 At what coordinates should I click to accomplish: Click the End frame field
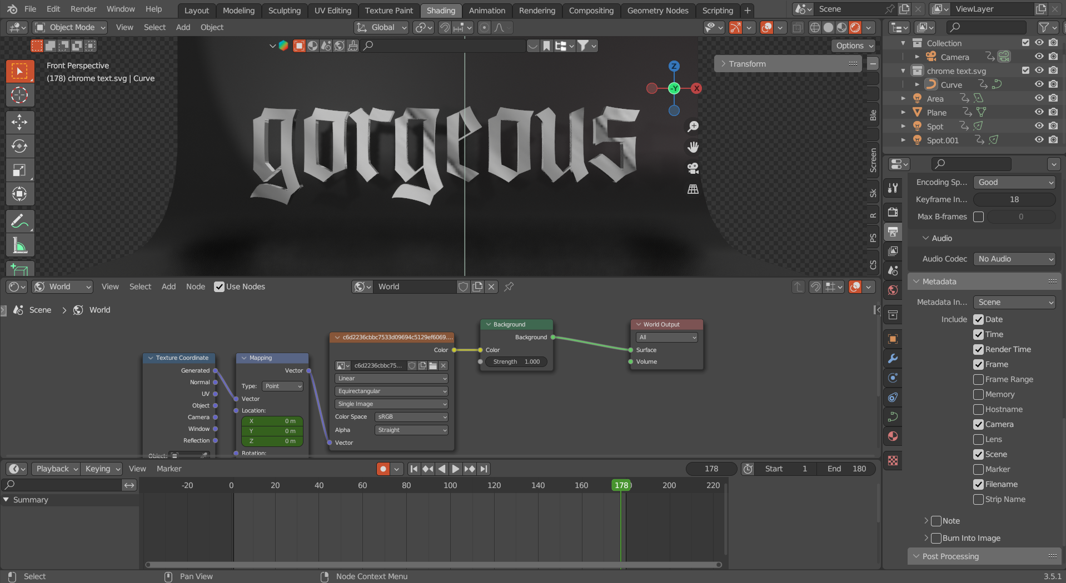(846, 469)
